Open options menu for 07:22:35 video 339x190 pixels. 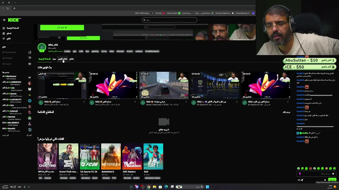(x=237, y=102)
